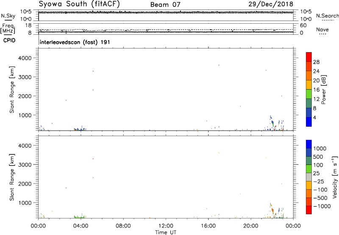Click the date "29/Dec/2018"
Viewport: 339px width, 235px height.
coord(271,4)
